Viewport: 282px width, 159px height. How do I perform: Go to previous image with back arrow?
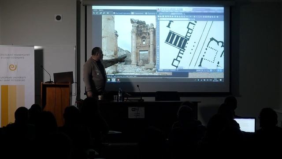(x=97, y=13)
